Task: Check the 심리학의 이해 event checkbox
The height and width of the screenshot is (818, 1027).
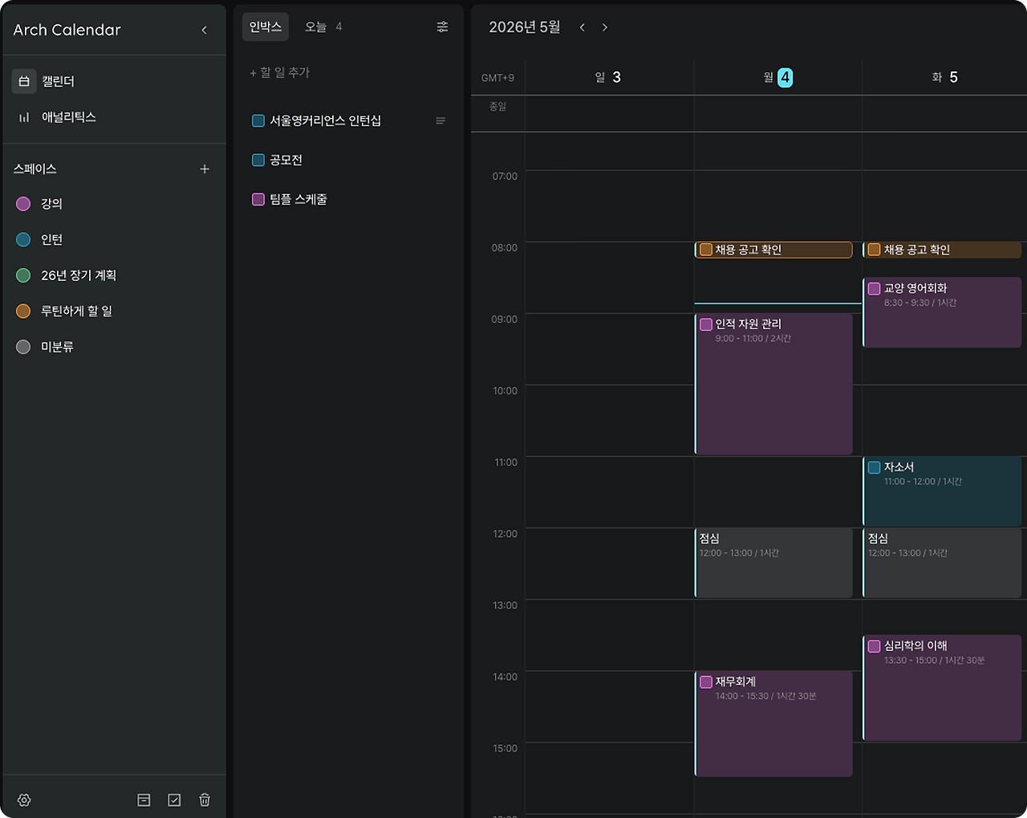Action: click(x=875, y=645)
